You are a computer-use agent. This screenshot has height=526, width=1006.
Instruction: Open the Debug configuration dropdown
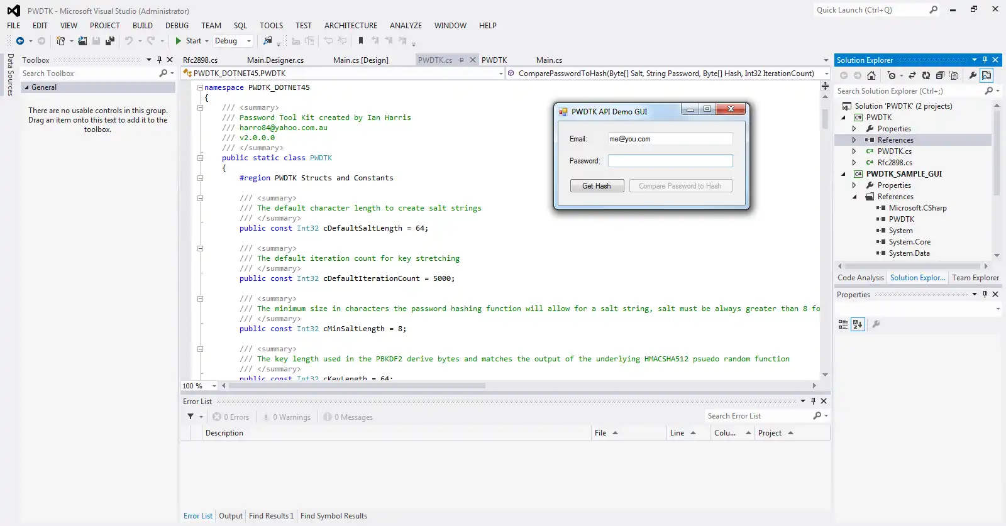pyautogui.click(x=249, y=41)
